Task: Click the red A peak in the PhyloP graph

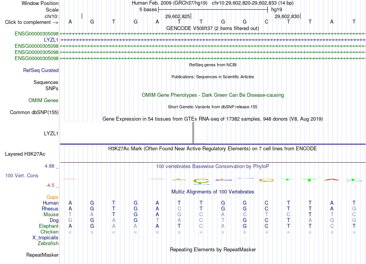Action: 332,180
